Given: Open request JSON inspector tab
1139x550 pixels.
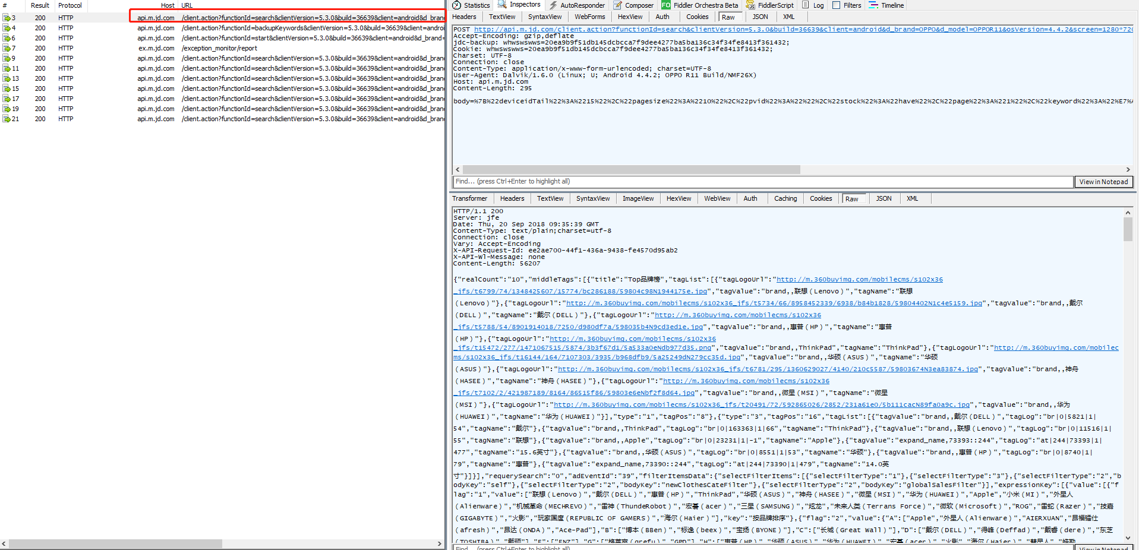Looking at the screenshot, I should coord(761,17).
